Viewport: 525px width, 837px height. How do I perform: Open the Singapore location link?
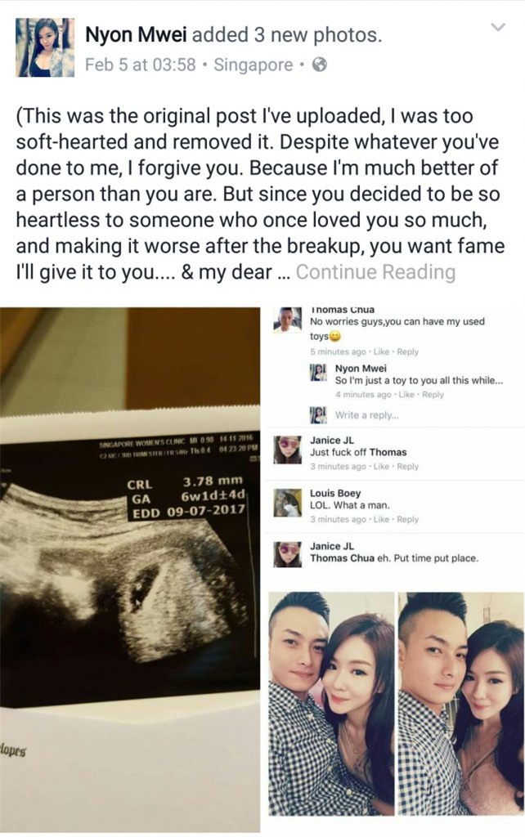(x=254, y=65)
